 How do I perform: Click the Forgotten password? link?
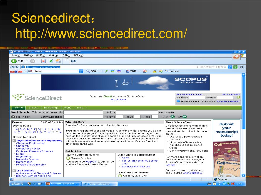click(x=228, y=101)
